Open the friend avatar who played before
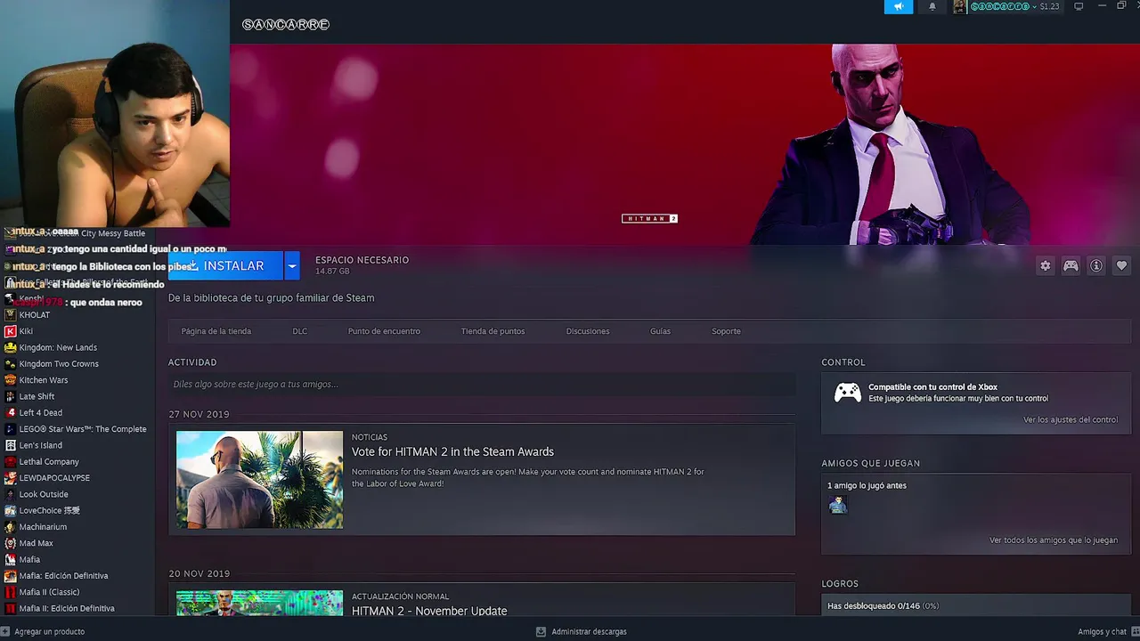Image resolution: width=1140 pixels, height=641 pixels. pos(838,506)
